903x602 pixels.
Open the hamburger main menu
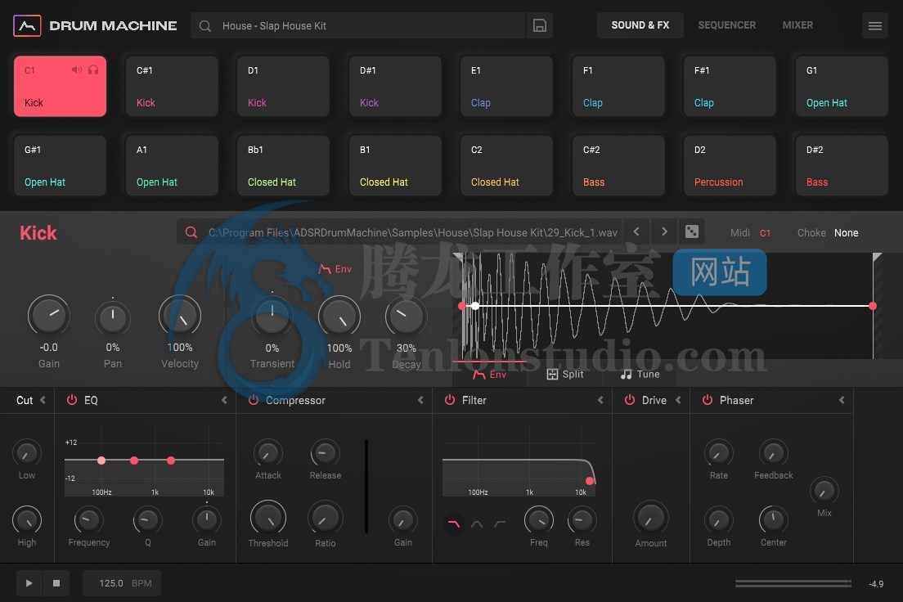[x=875, y=25]
